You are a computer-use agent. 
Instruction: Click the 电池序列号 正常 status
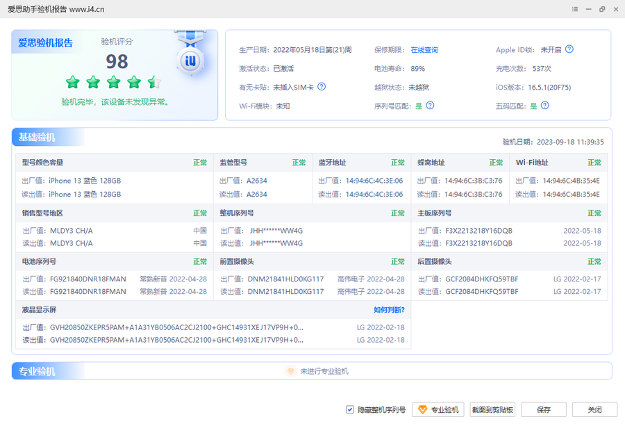200,261
